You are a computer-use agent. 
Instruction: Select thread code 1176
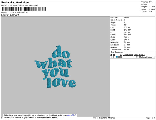coord(136,57)
